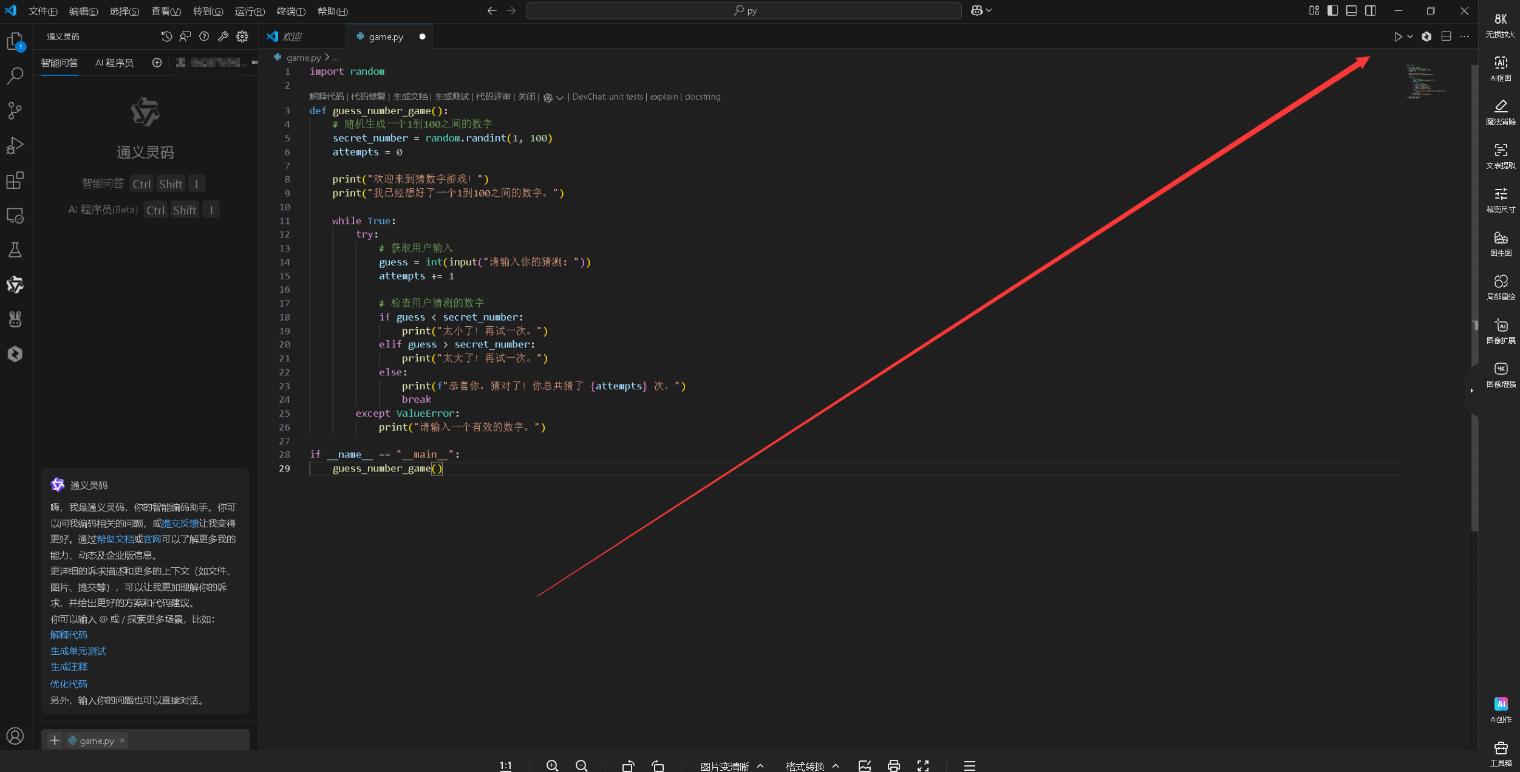
Task: Open the Accounts icon
Action: point(15,736)
